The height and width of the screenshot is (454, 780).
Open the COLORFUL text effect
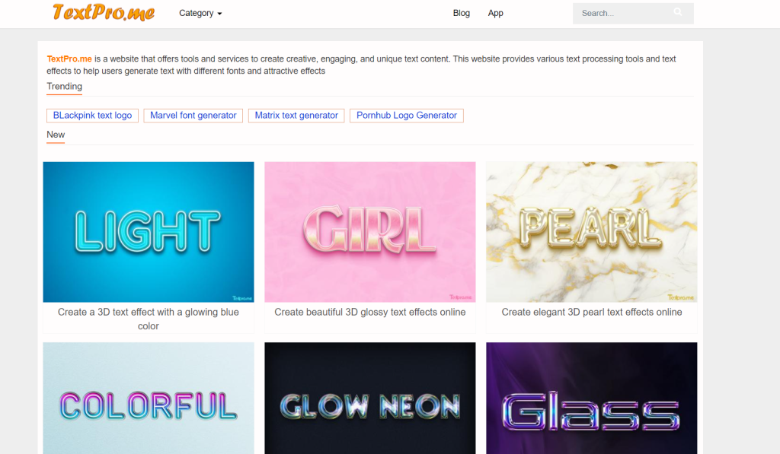click(x=148, y=398)
